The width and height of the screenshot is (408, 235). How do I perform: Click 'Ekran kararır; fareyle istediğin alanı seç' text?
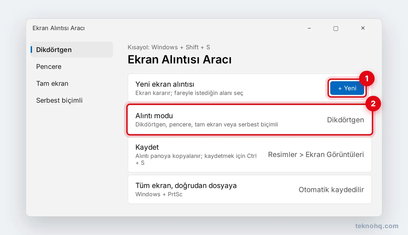[189, 93]
